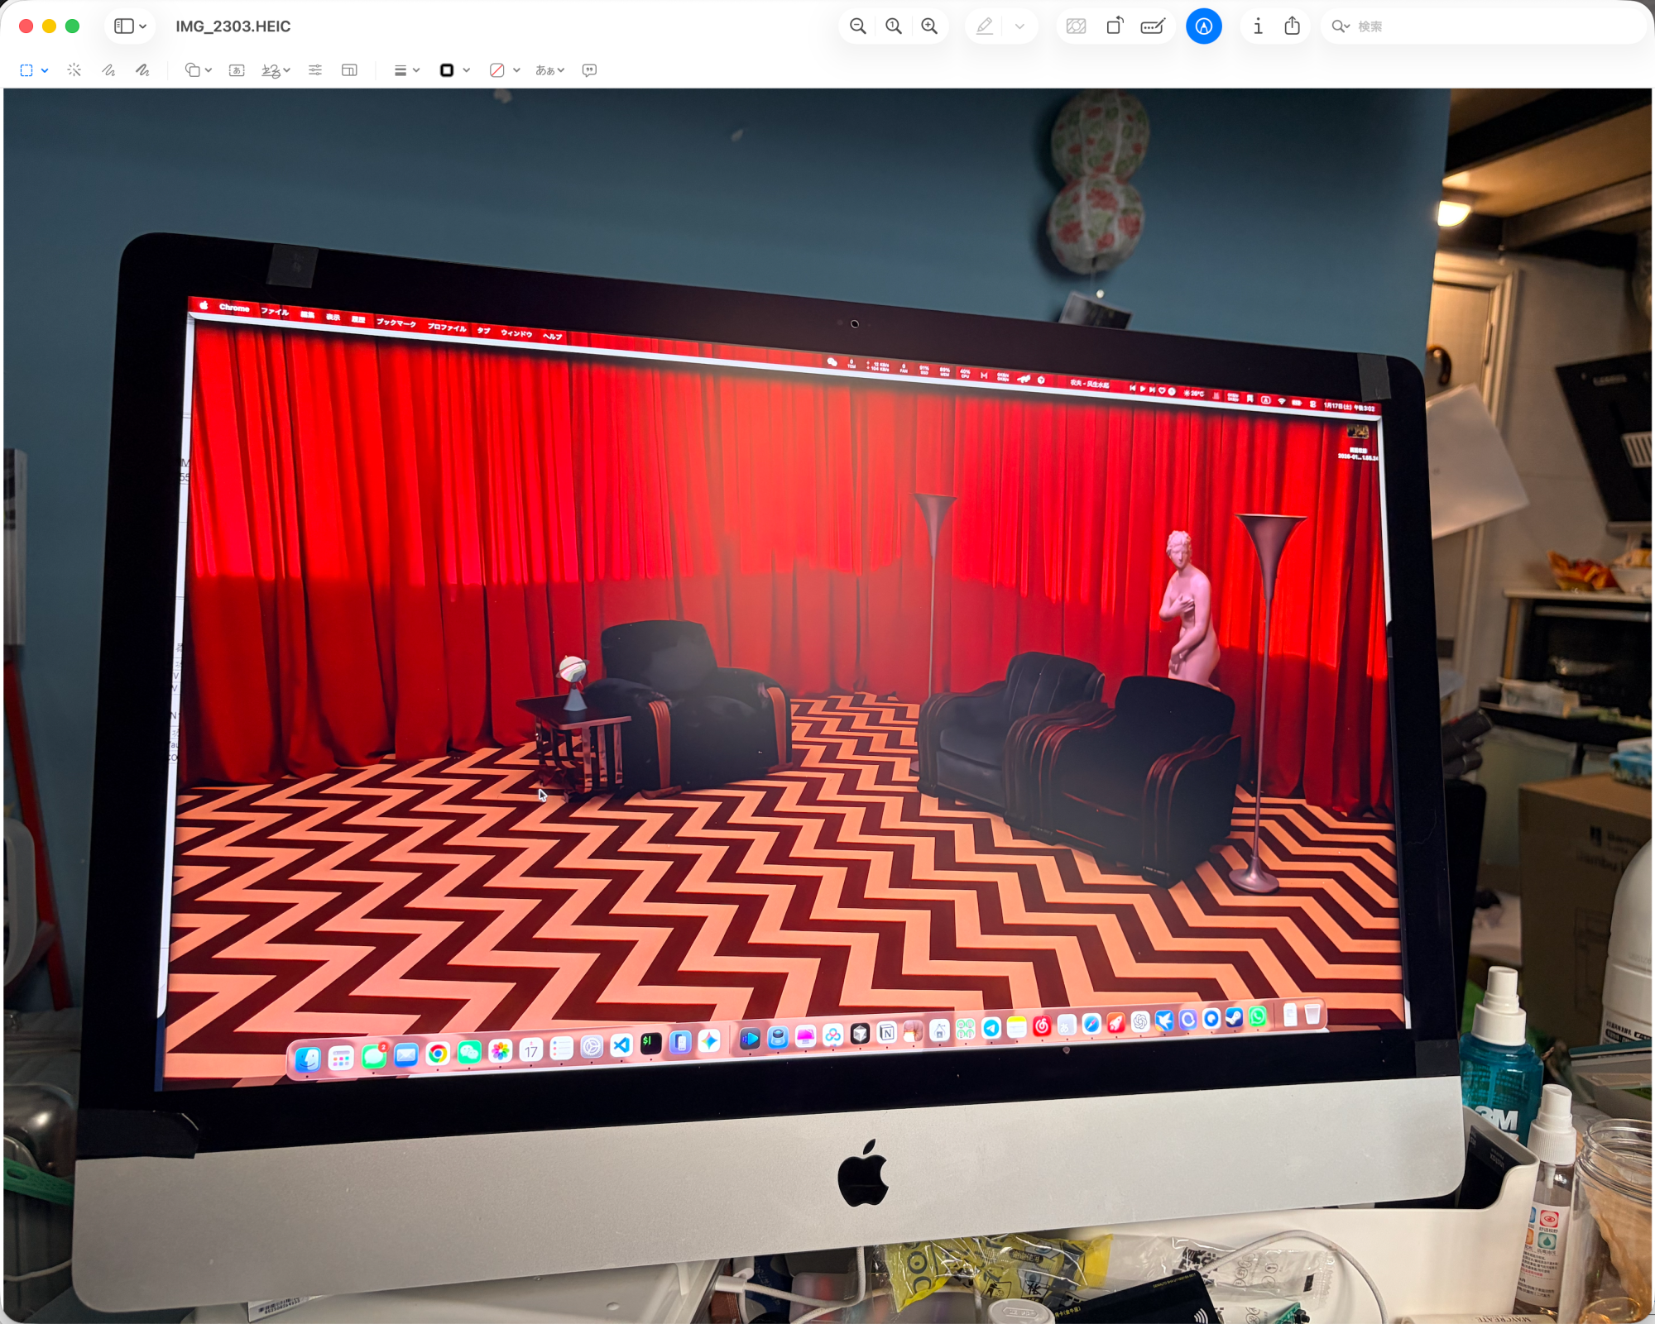
Task: Toggle the highlight pen tool
Action: coord(984,26)
